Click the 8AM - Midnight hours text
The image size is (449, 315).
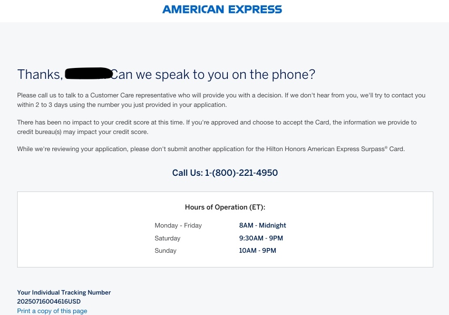pos(263,226)
